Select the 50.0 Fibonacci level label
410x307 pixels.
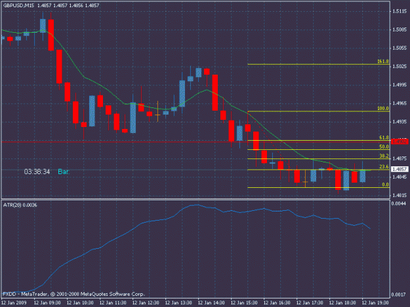(x=384, y=147)
